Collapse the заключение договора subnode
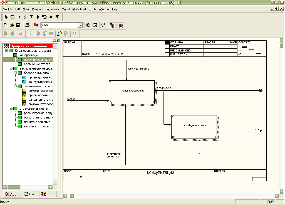Viewport: 285px width, 205px height. pyautogui.click(x=16, y=86)
